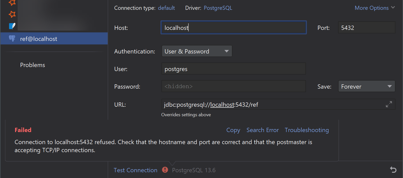Revert changes with the undo arrow icon
The width and height of the screenshot is (403, 178).
click(393, 170)
